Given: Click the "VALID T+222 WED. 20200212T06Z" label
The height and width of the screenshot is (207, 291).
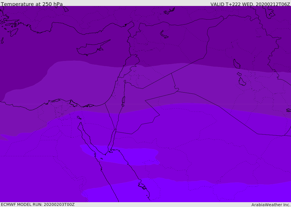Looking at the screenshot, I should 250,4.
